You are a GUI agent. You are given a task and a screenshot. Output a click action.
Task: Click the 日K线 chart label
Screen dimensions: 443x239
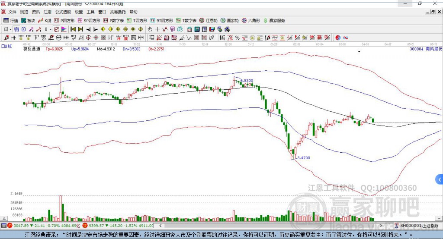tap(6, 46)
